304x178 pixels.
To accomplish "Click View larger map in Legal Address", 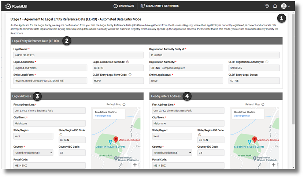I will 103,115.
